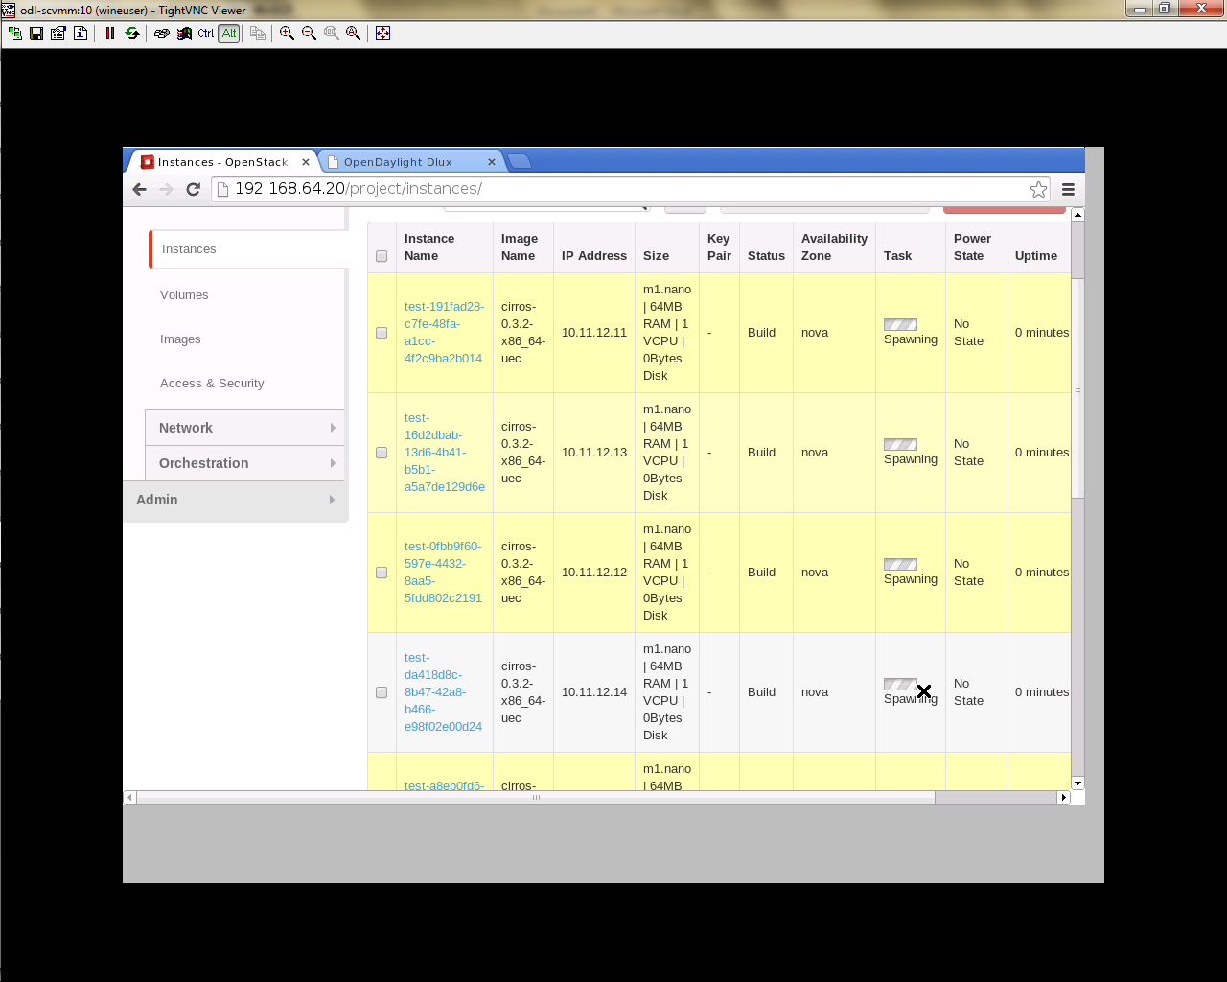Screen dimensions: 1227x982
Task: Reset VNC zoom to 100%
Action: [331, 33]
